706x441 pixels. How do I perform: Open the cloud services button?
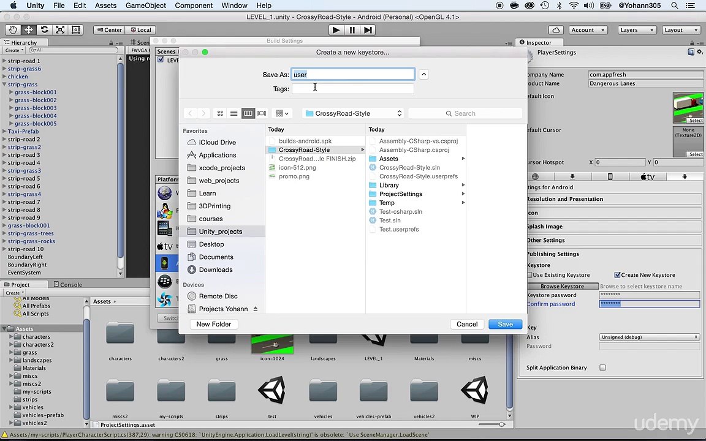pos(556,29)
